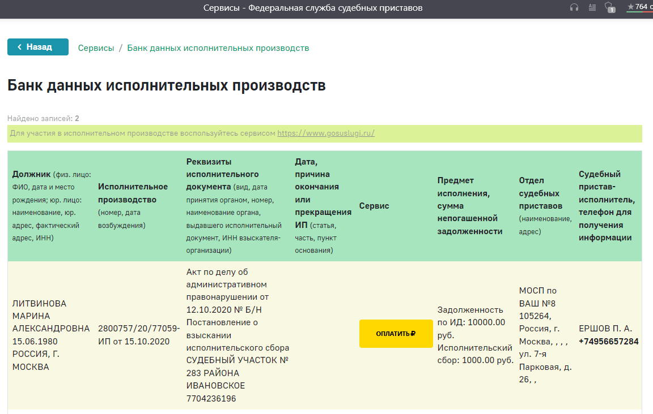Image resolution: width=653 pixels, height=414 pixels.
Task: Open the Сервисы breadcrumb link
Action: pyautogui.click(x=96, y=48)
